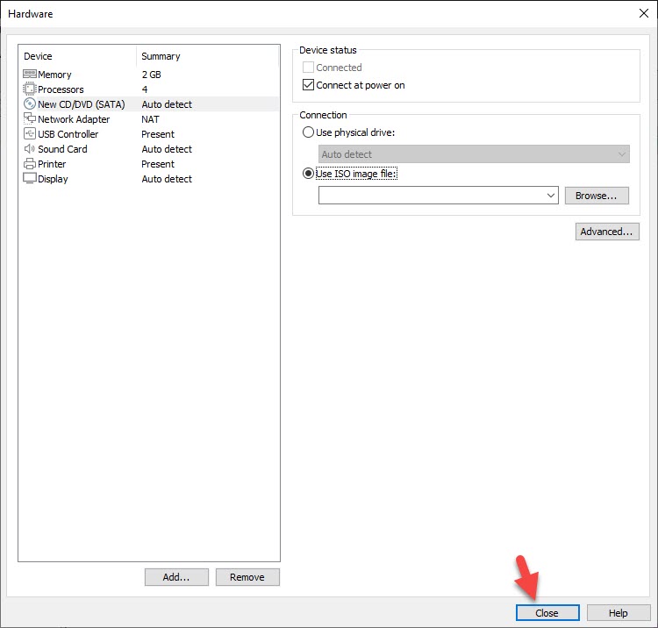
Task: Select the New CD/DVD (SATA) disc icon
Action: point(30,104)
